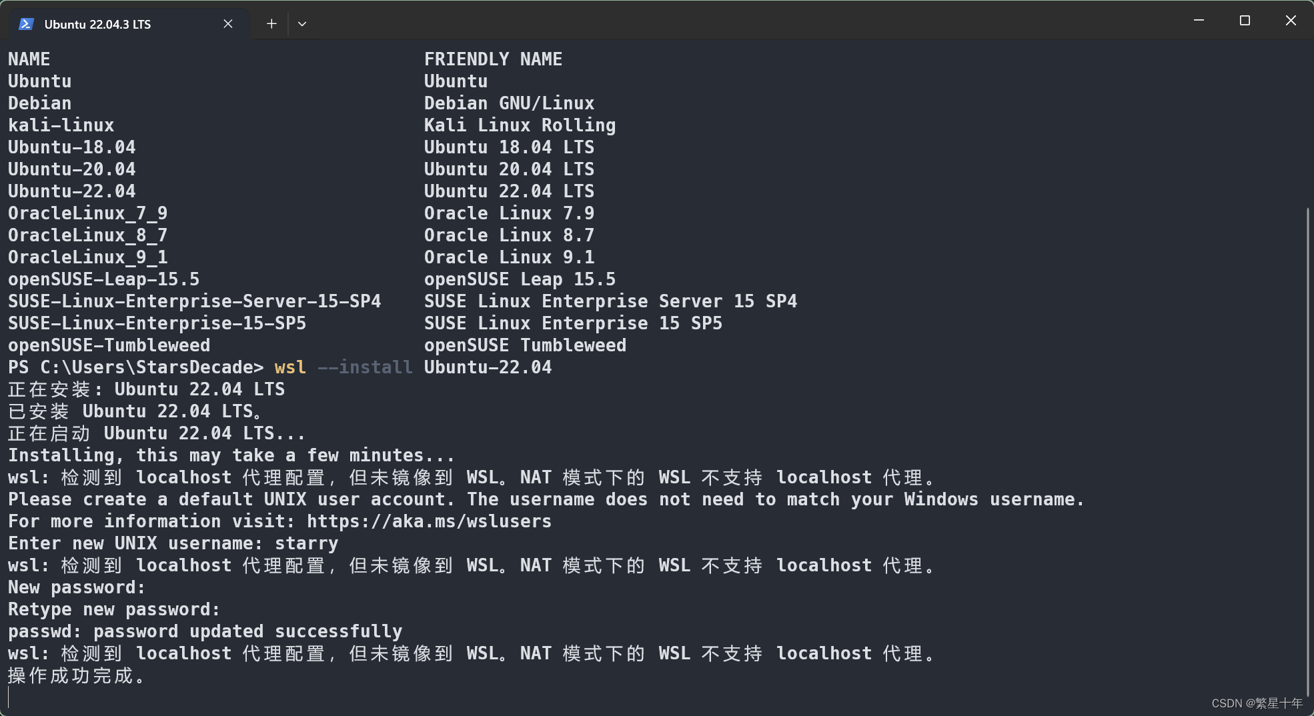Click kali-linux in the NAME list
Image resolution: width=1314 pixels, height=716 pixels.
pyautogui.click(x=61, y=125)
